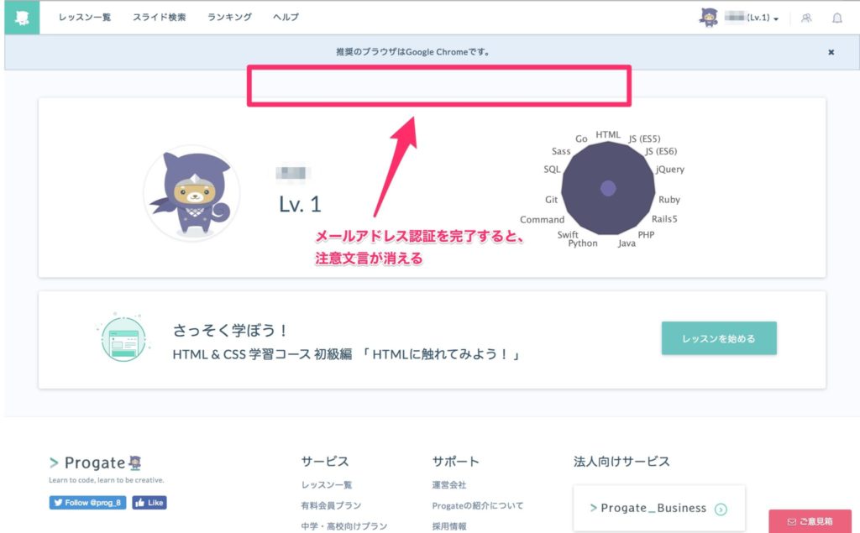Click the ninja profile avatar image
This screenshot has width=860, height=533.
191,193
